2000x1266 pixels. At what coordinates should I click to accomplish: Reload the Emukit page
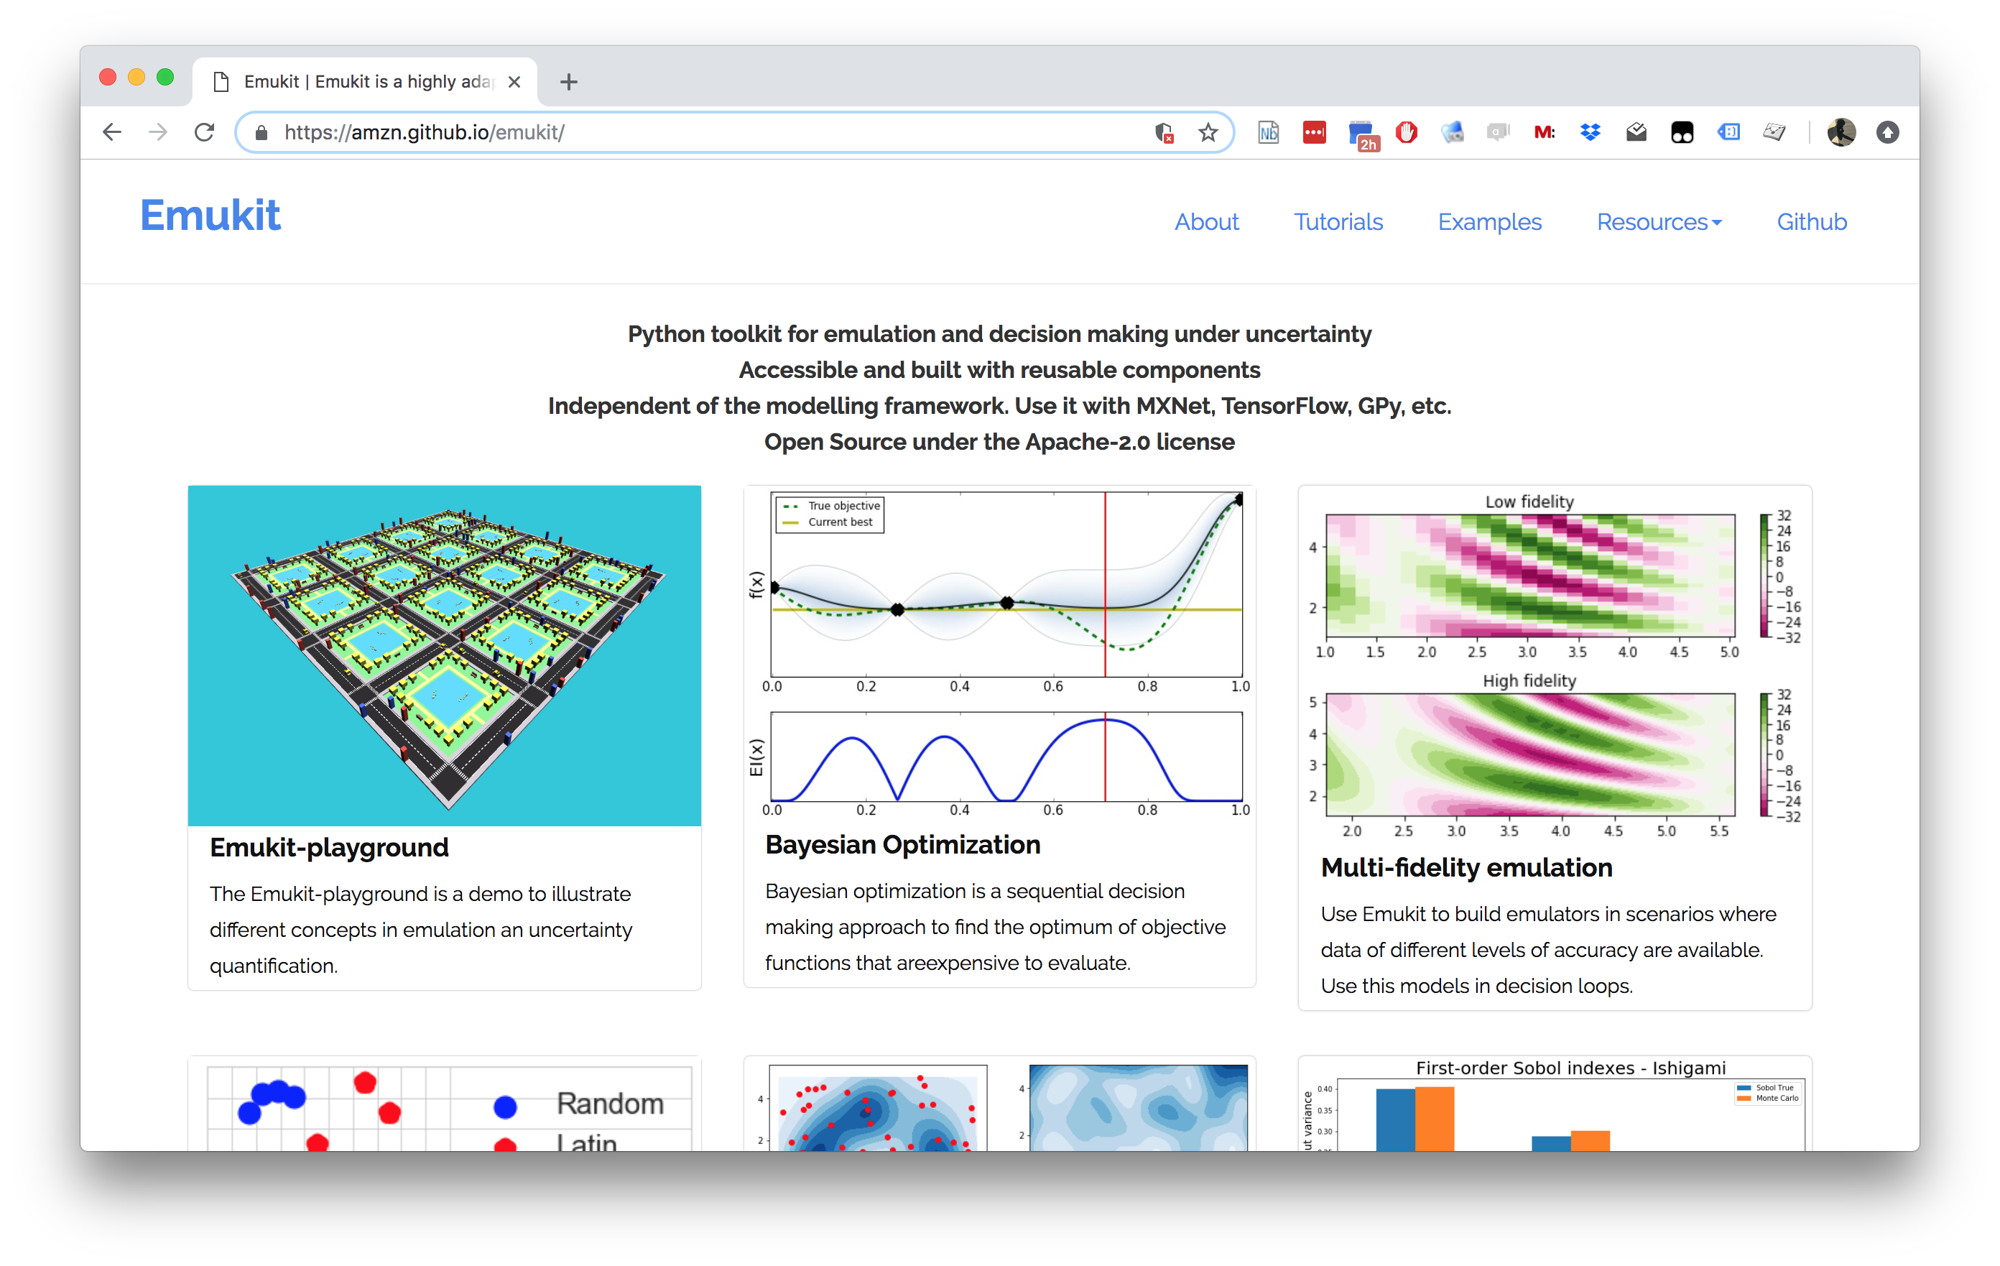[204, 132]
